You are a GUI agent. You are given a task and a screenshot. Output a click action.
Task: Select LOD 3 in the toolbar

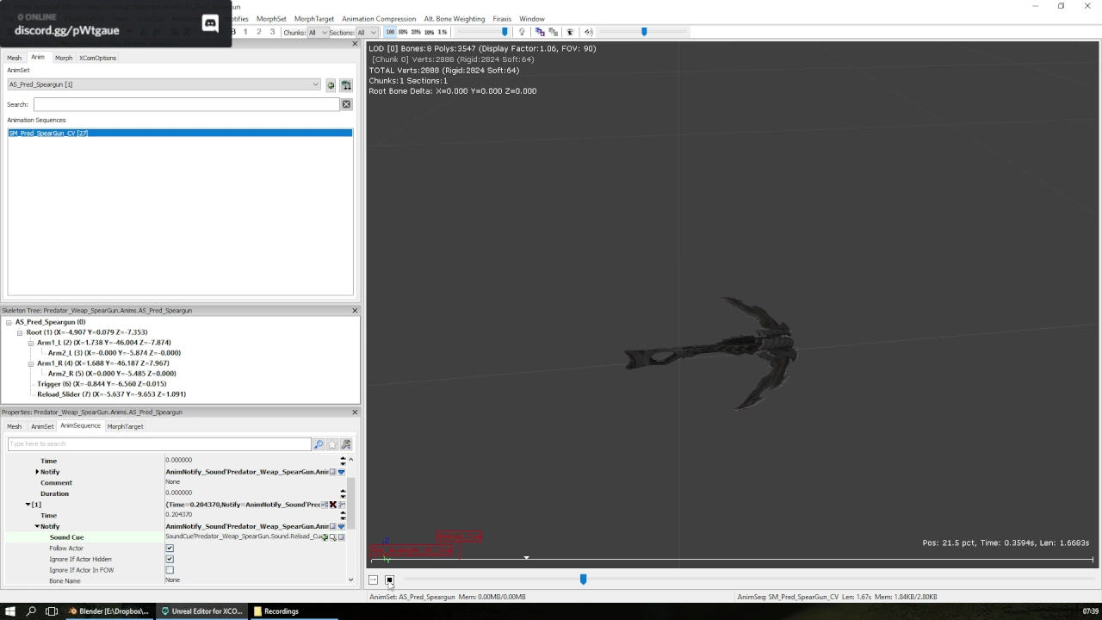point(272,32)
